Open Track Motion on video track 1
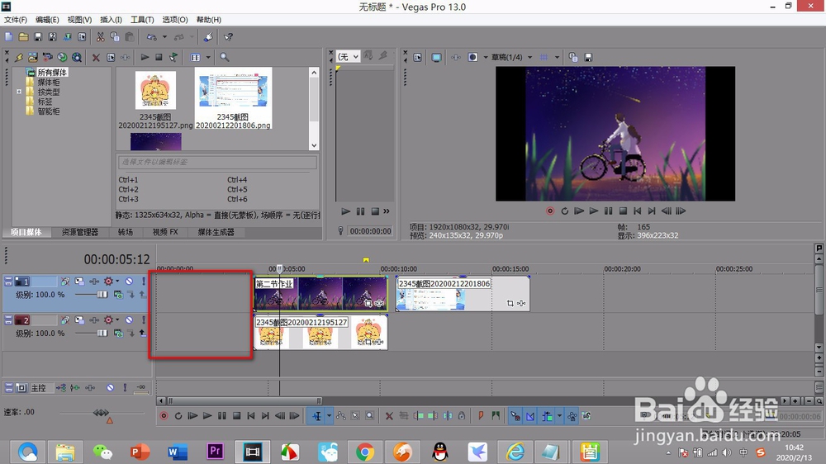The width and height of the screenshot is (826, 464). [x=79, y=282]
